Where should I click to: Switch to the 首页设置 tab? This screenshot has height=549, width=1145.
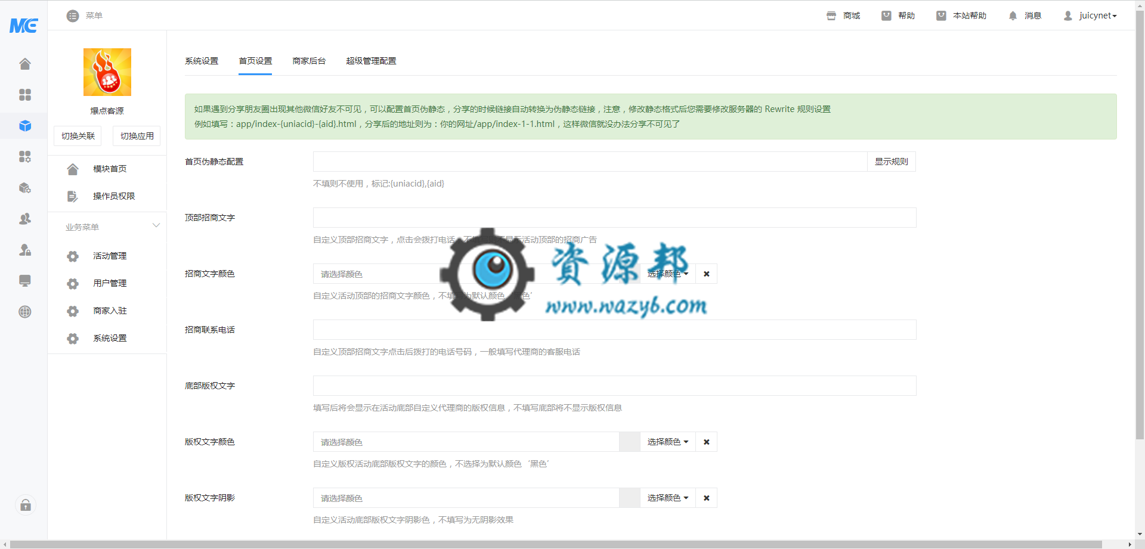pyautogui.click(x=255, y=61)
